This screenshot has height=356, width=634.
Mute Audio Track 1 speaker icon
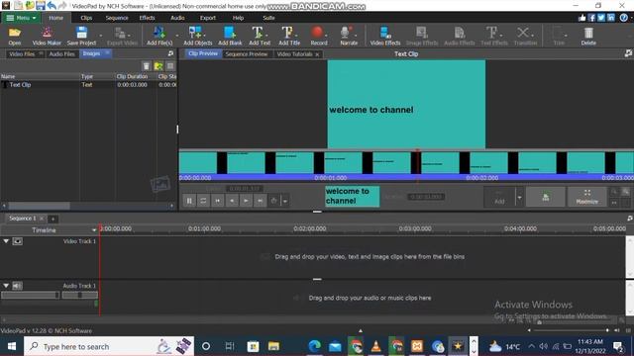(x=17, y=286)
